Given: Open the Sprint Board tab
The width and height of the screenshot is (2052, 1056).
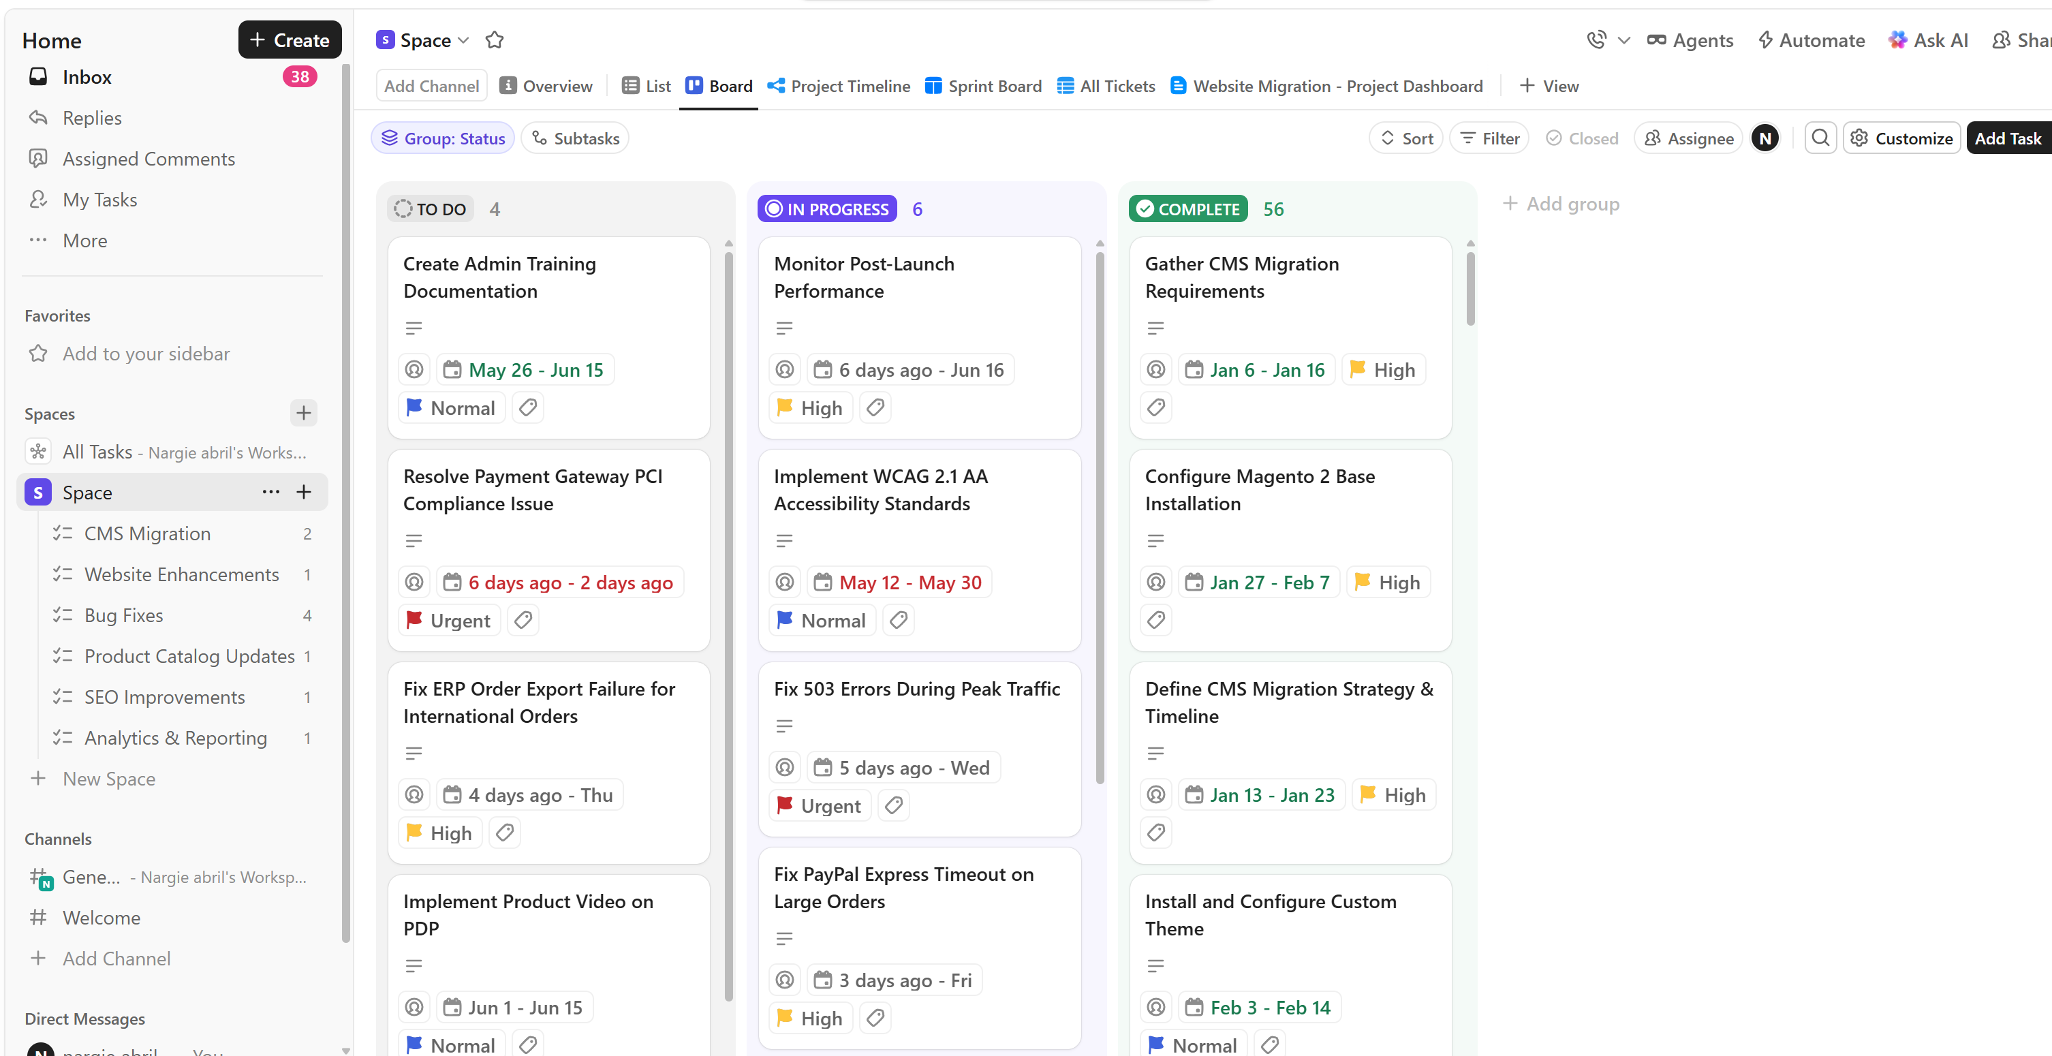Looking at the screenshot, I should point(983,86).
